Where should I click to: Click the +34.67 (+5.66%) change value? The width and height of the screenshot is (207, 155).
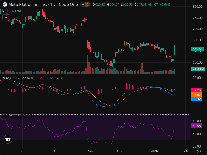point(160,4)
